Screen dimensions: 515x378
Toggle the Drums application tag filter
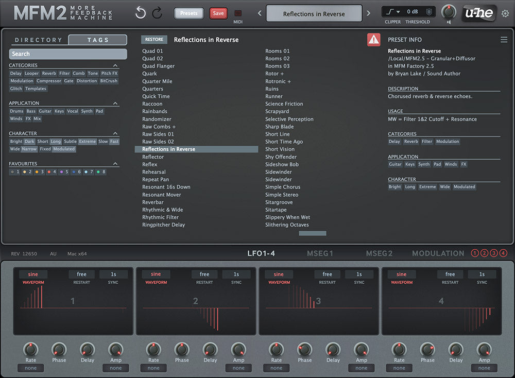16,111
